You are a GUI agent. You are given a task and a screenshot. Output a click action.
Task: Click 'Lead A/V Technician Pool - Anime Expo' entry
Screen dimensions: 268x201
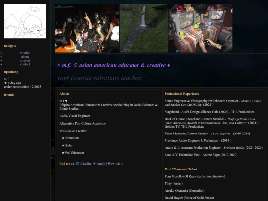coord(201,155)
